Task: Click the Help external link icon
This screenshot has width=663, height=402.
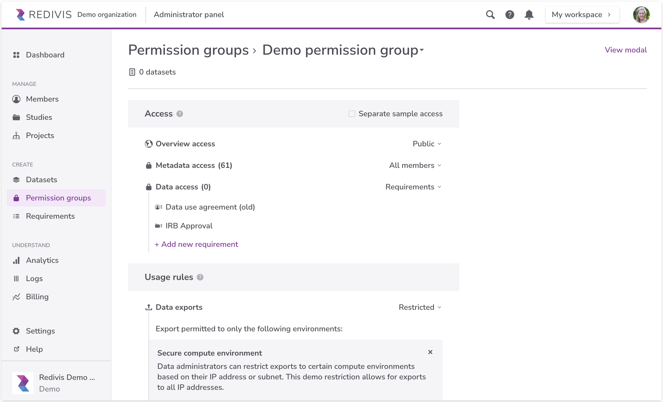Action: pyautogui.click(x=17, y=349)
